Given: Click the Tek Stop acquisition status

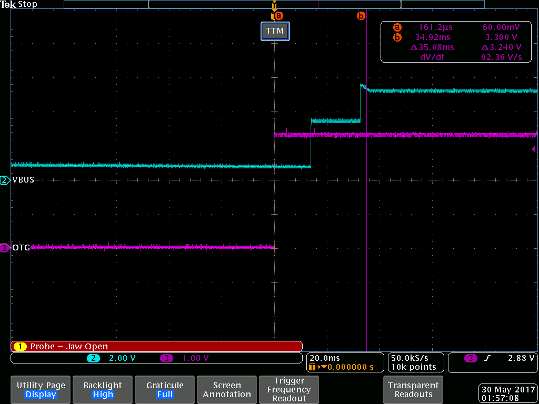Looking at the screenshot, I should click(18, 4).
